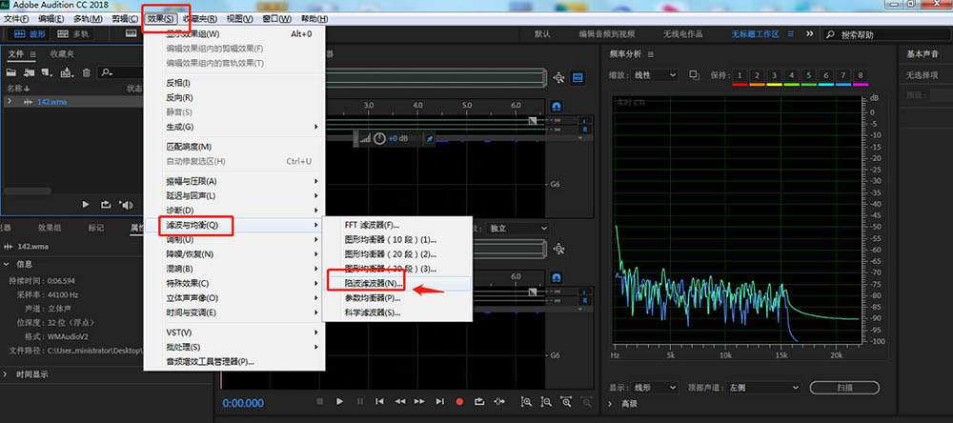Expand the 时间与变调(E) submenu

click(x=234, y=312)
